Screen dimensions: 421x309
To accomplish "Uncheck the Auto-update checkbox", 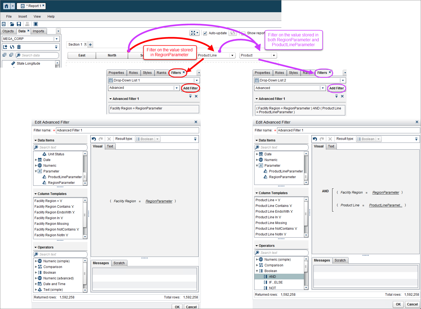I will click(x=205, y=33).
